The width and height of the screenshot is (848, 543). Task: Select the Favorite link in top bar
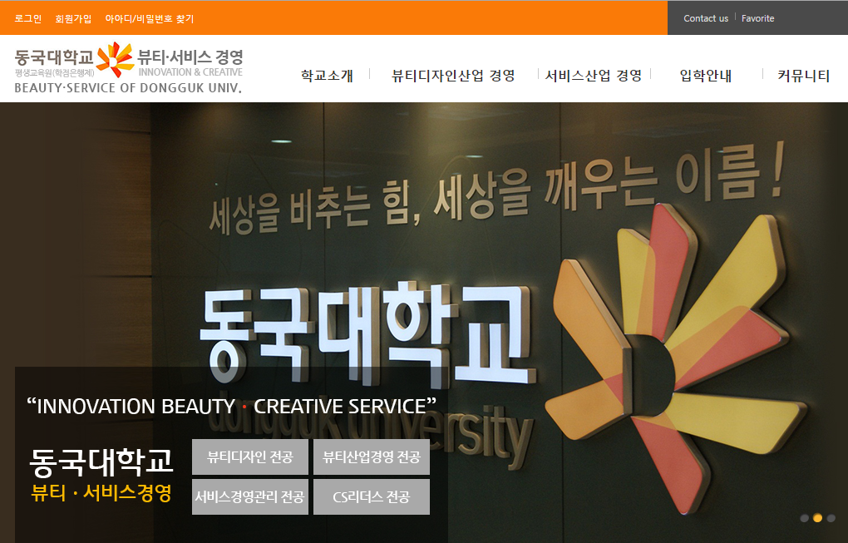click(757, 18)
